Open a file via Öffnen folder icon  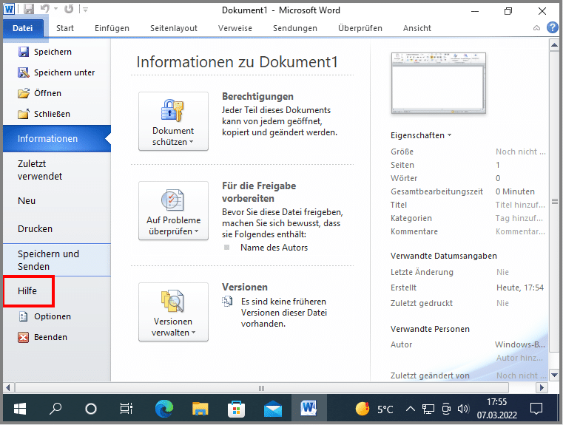(23, 93)
